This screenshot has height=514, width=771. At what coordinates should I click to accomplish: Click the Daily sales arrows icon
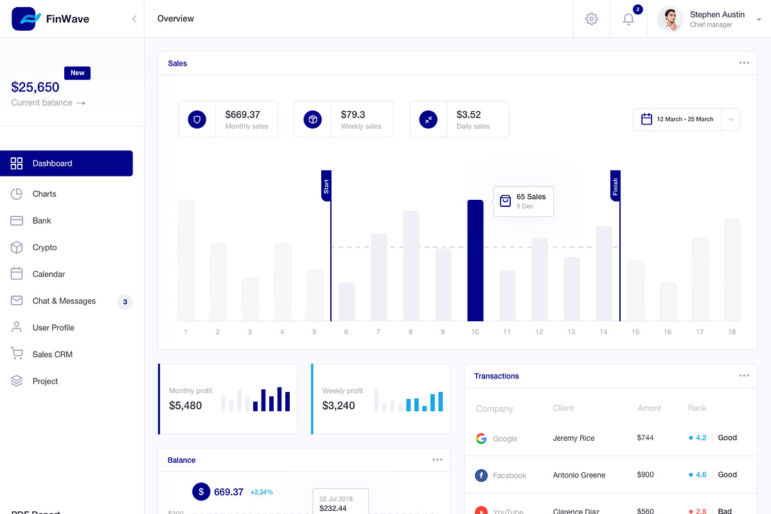[429, 120]
